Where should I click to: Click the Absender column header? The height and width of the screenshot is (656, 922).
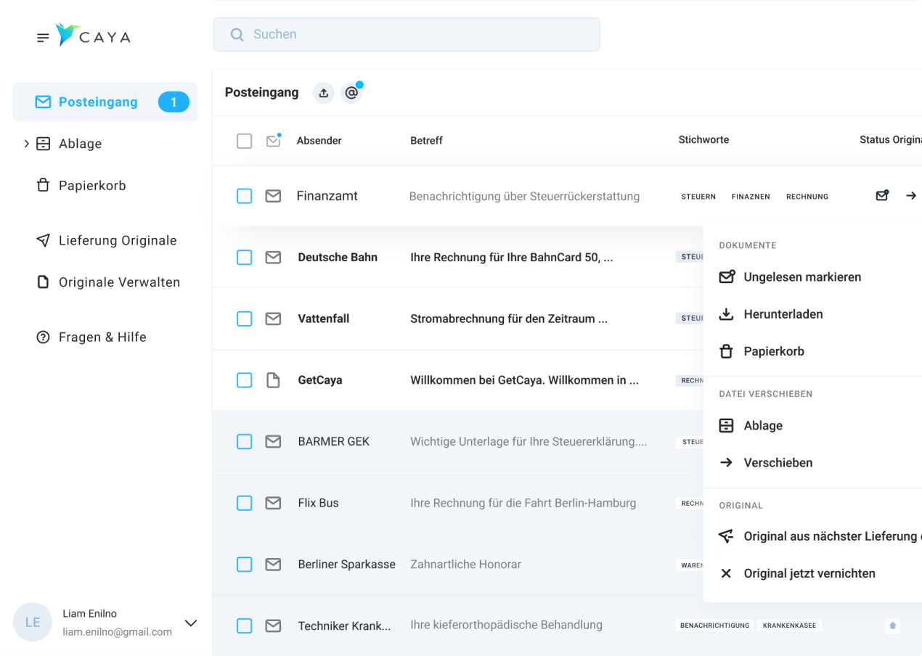(x=319, y=141)
